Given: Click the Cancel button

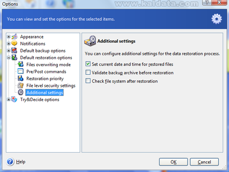Looking at the screenshot, I should click(x=204, y=162).
